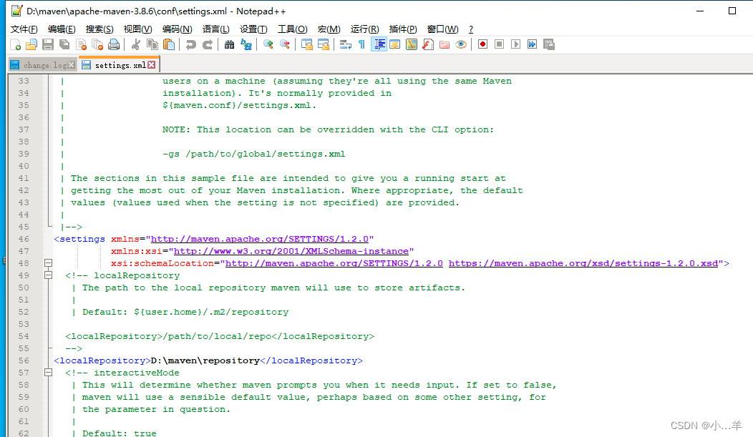Create a new file with the New icon

tap(15, 44)
